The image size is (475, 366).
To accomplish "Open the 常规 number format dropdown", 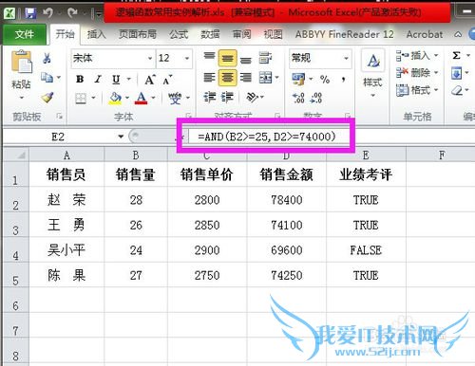I will [346, 58].
